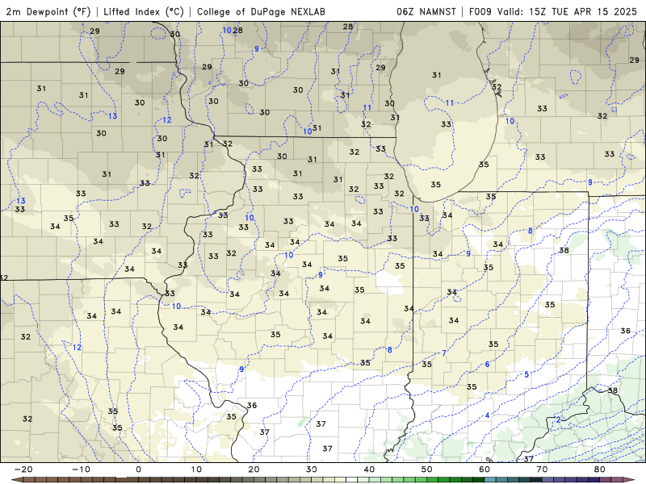The width and height of the screenshot is (646, 484).
Task: Click the "50" label on the color scale
Action: click(427, 469)
